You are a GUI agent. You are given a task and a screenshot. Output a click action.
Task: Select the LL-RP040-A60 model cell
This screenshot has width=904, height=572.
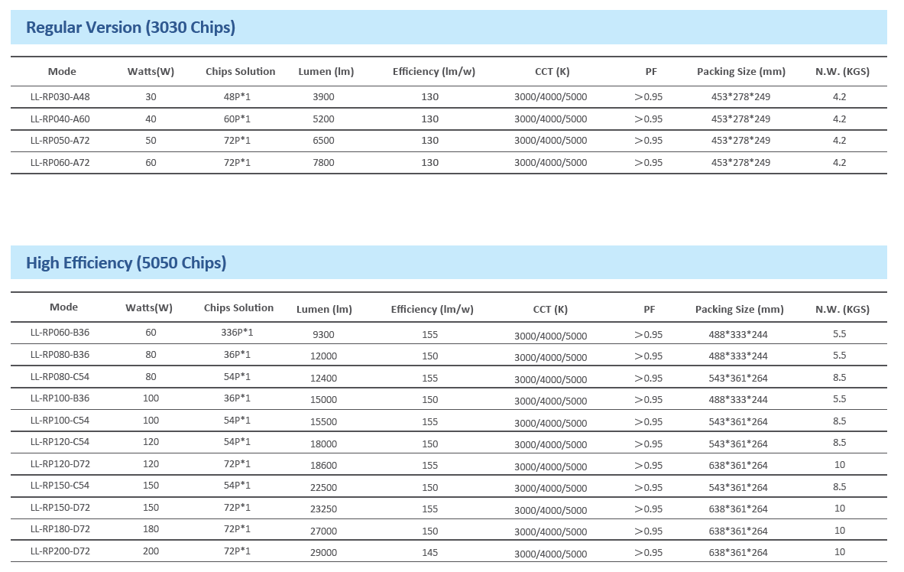60,119
